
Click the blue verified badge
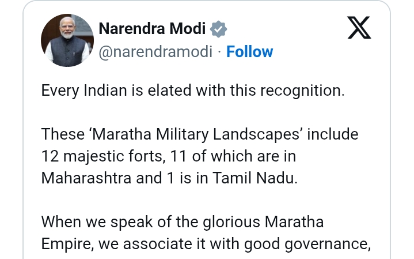(218, 29)
